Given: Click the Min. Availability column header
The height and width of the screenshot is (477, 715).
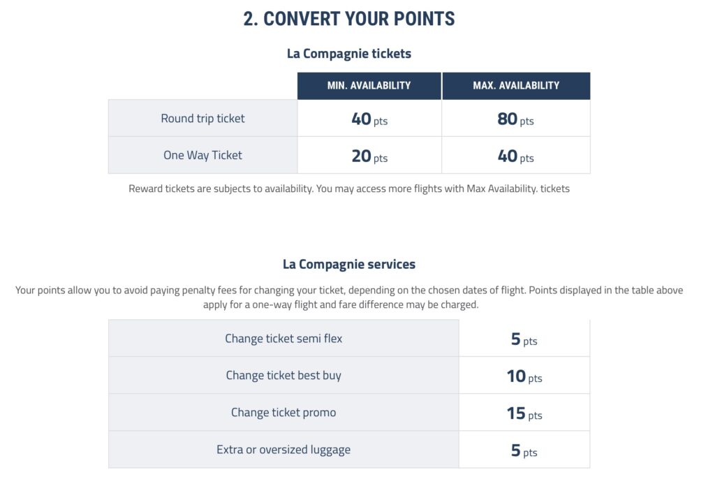Looking at the screenshot, I should [369, 86].
